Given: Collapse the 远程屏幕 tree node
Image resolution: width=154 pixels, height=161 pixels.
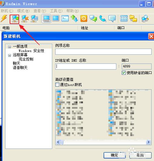Looking at the screenshot, I should click(9, 56).
